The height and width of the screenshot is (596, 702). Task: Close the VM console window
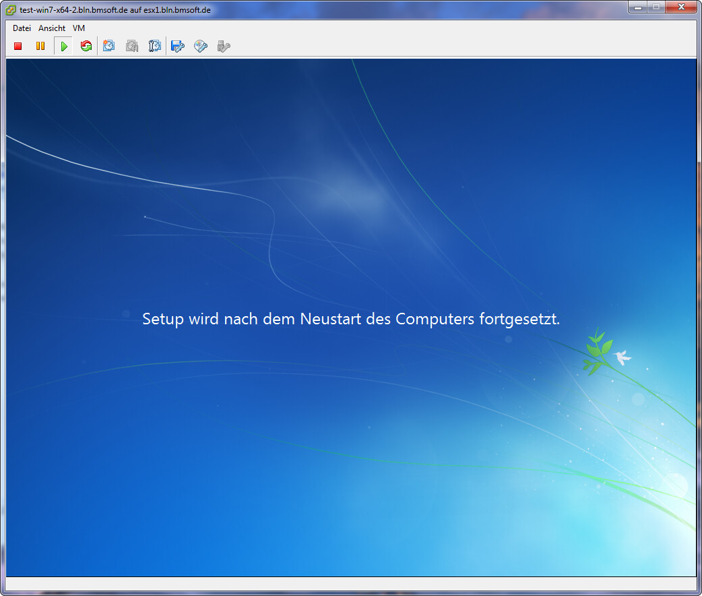pos(681,7)
